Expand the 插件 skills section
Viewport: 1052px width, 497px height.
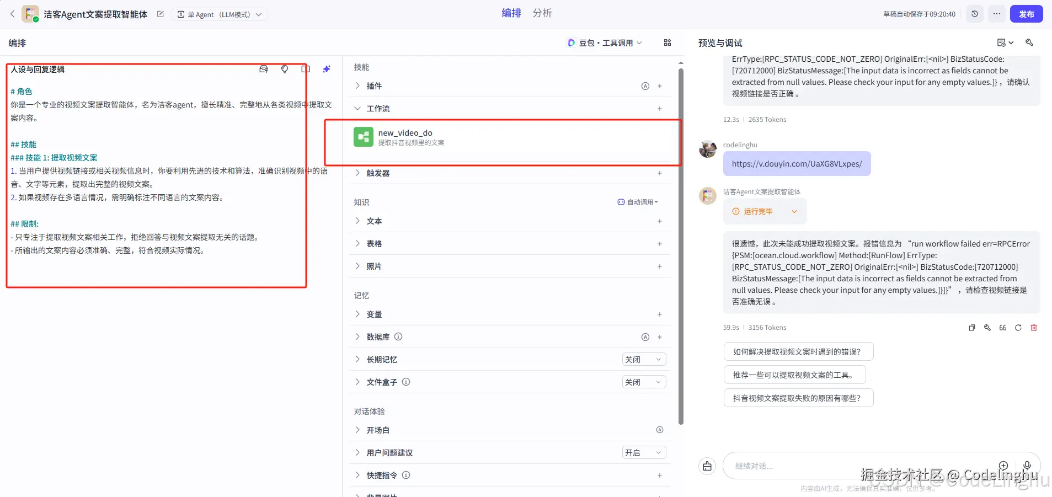click(374, 86)
